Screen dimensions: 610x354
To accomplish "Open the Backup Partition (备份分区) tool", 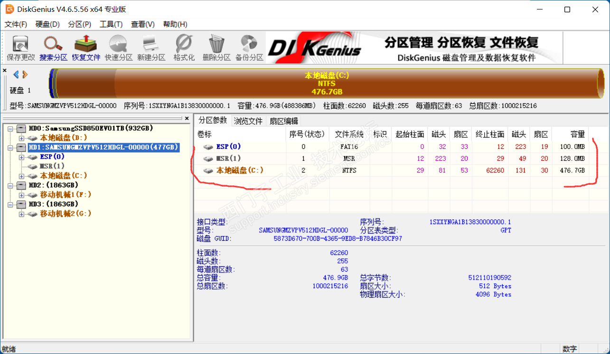I will coord(249,44).
